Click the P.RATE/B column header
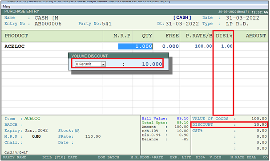The image size is (270, 161). point(199,36)
